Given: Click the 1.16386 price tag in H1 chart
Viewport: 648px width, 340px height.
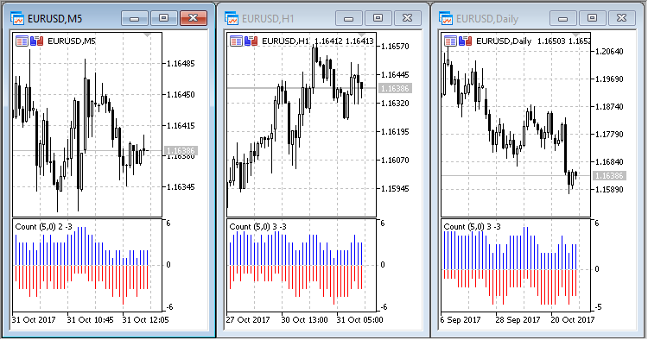Looking at the screenshot, I should pyautogui.click(x=395, y=88).
